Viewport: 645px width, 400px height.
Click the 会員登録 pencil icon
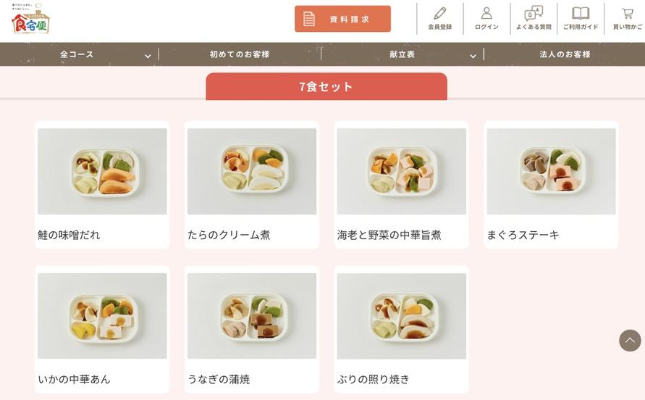[x=439, y=14]
